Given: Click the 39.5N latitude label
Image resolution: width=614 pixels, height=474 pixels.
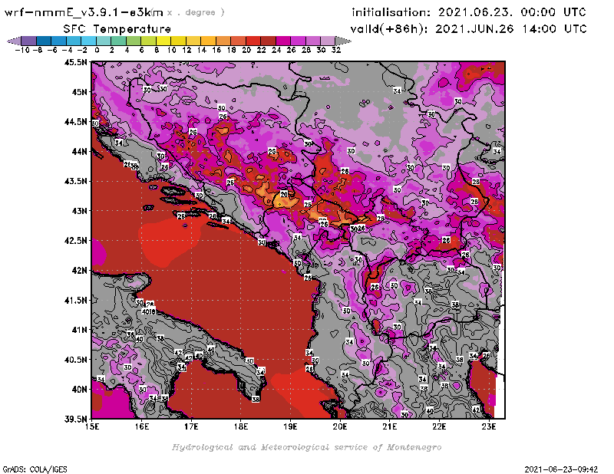Looking at the screenshot, I should [x=75, y=419].
